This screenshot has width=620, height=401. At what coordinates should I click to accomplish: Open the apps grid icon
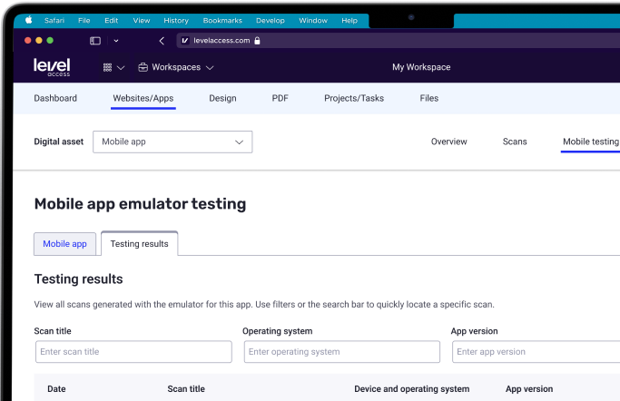click(107, 67)
